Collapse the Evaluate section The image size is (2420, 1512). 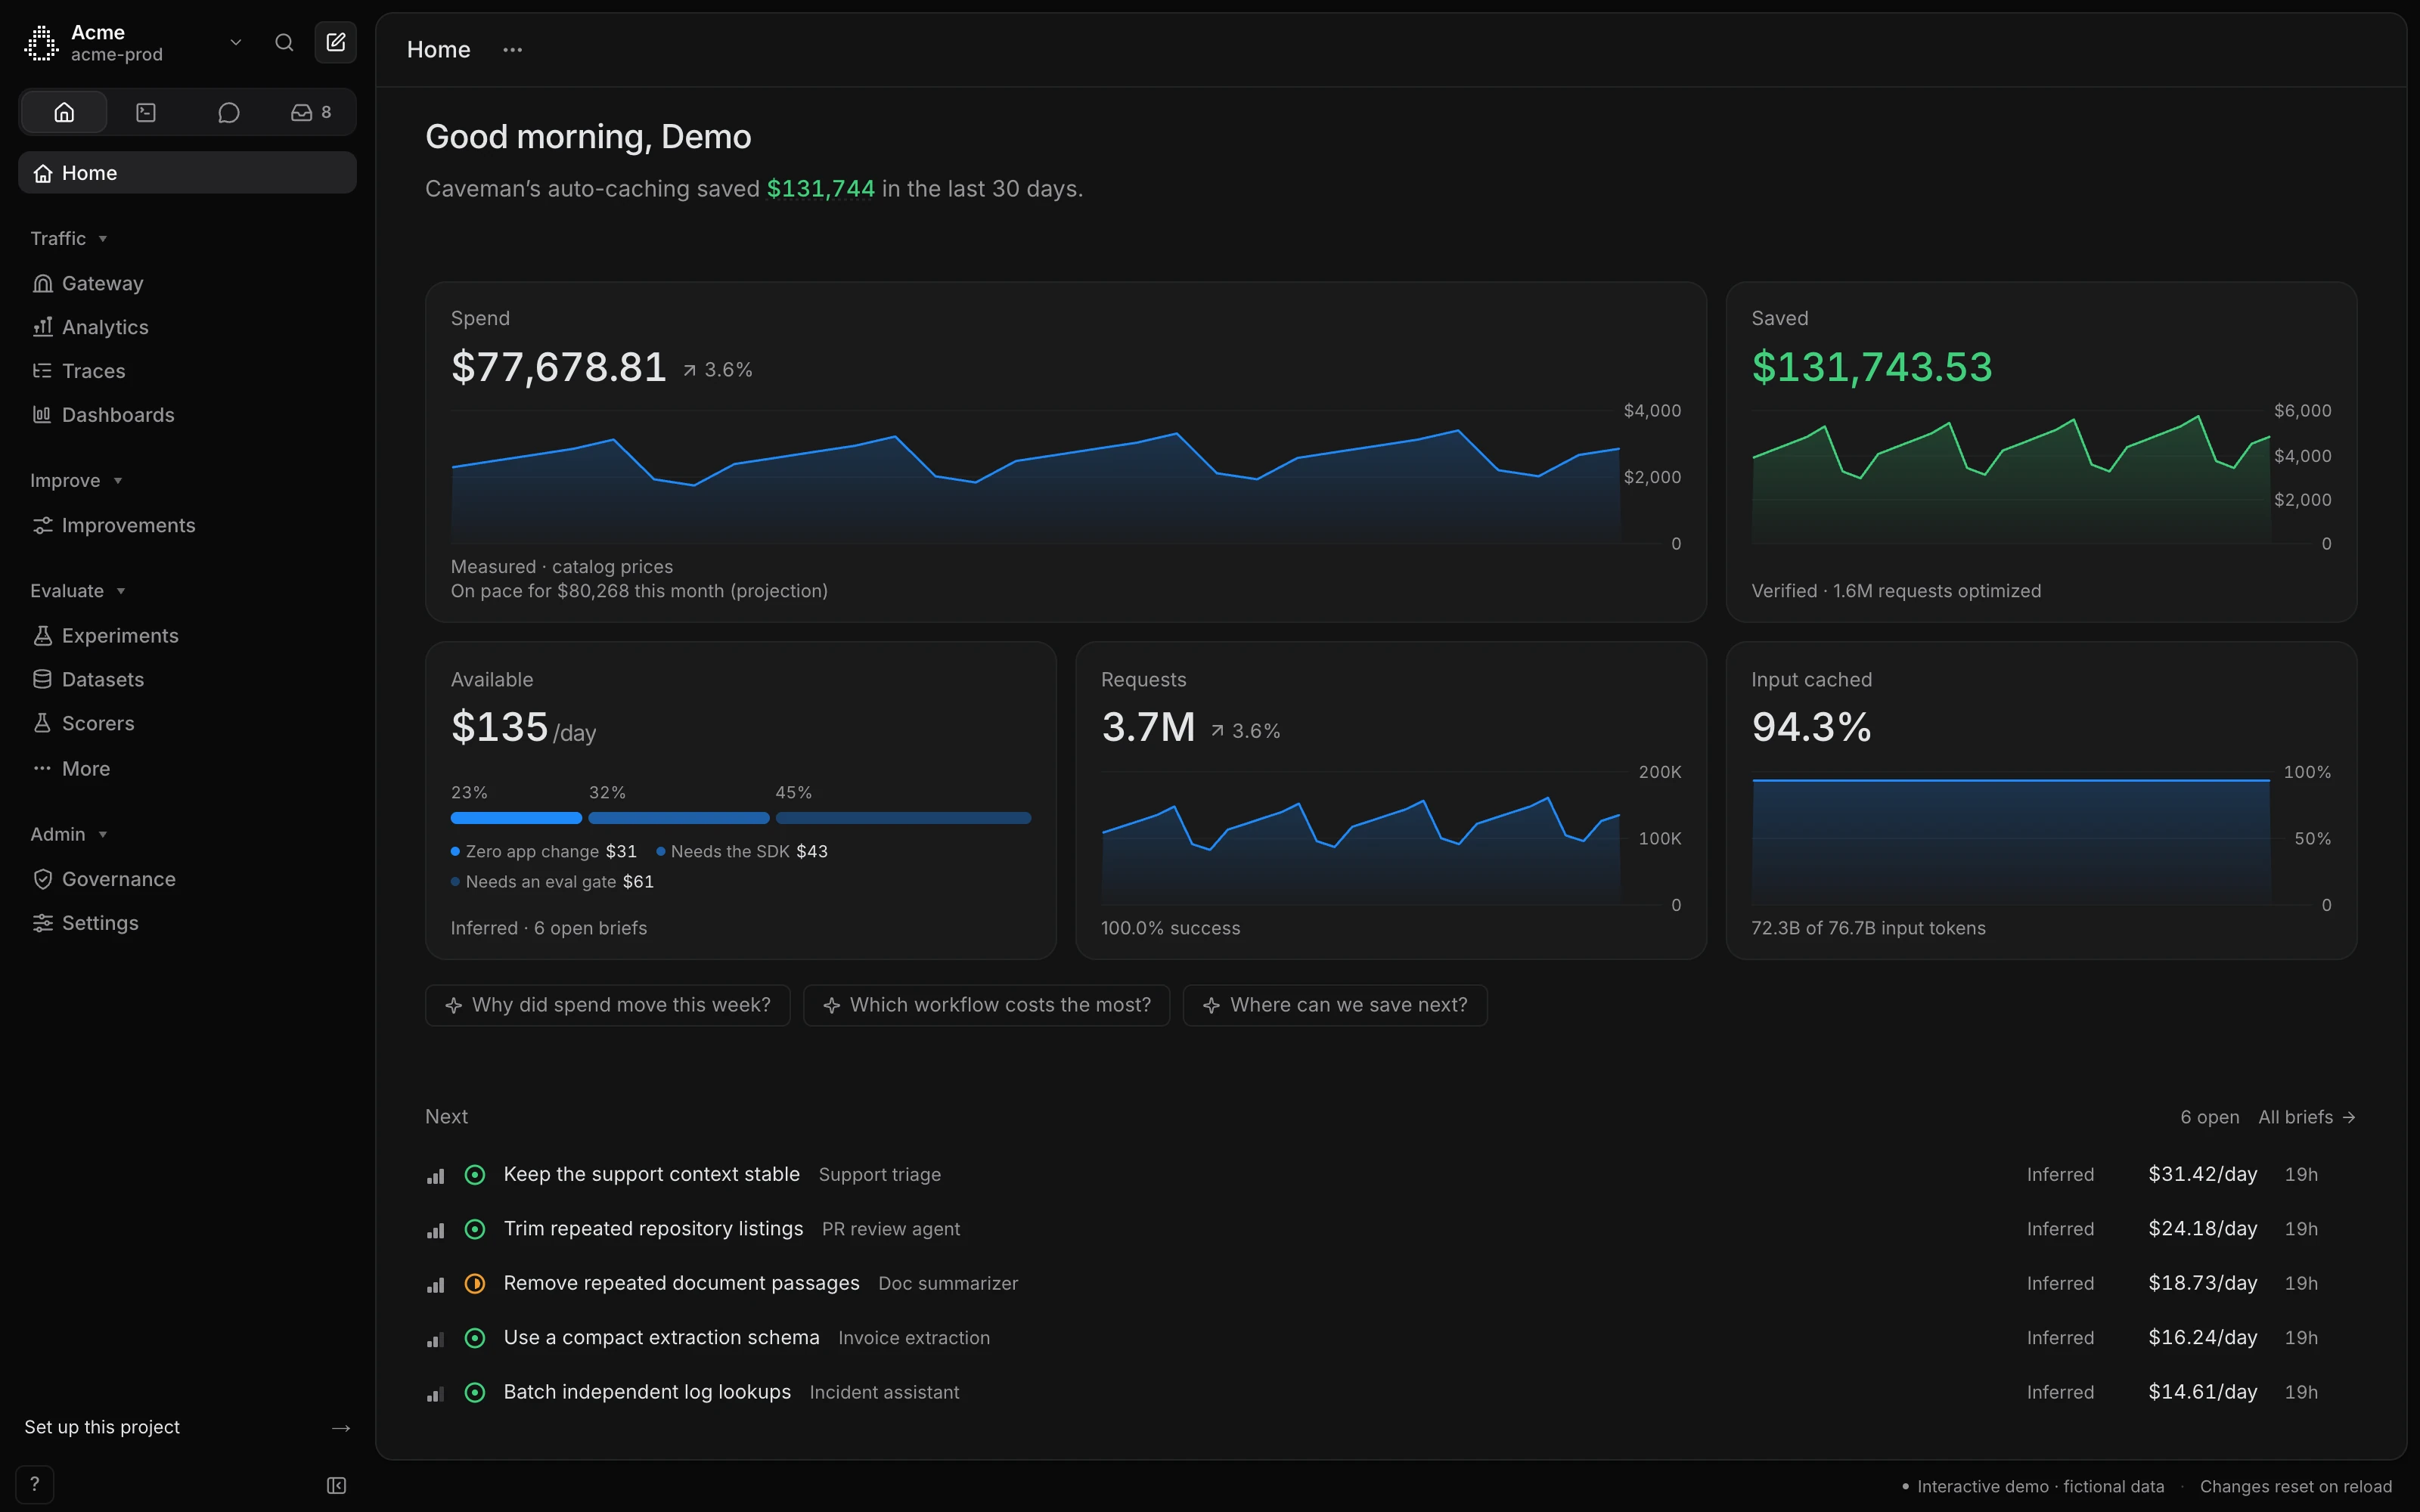(78, 591)
